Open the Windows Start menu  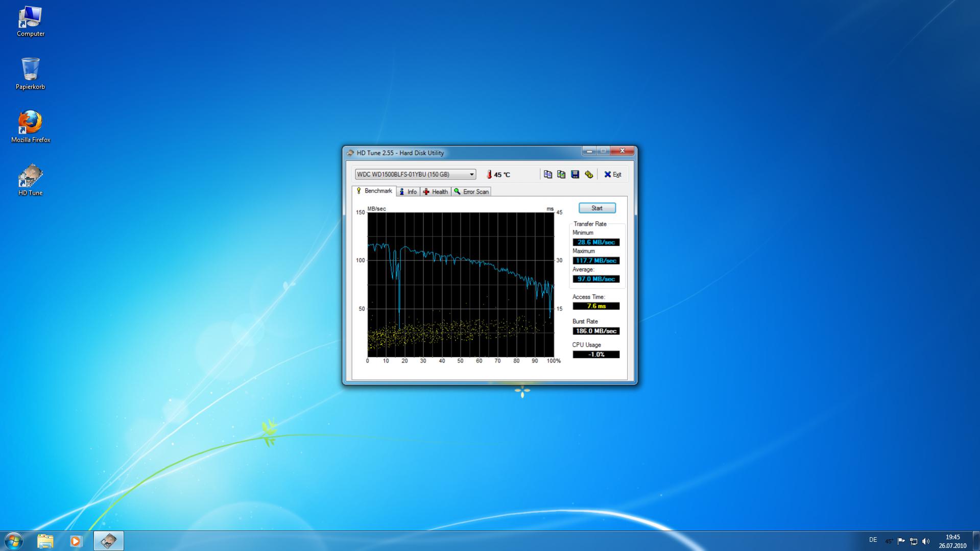tap(14, 541)
